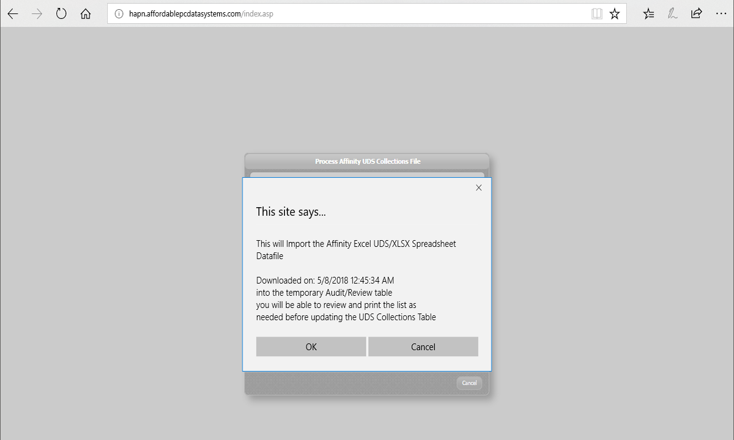Image resolution: width=734 pixels, height=440 pixels.
Task: Select the hapn.affordablepcdatasystems.com URL text
Action: (202, 13)
